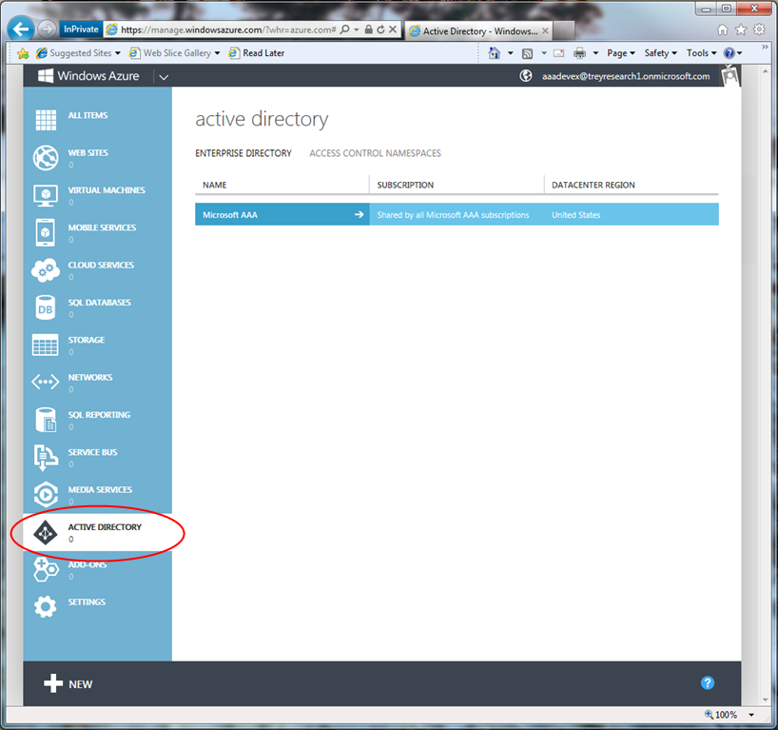Close the Active Directory browser tab

coord(545,30)
